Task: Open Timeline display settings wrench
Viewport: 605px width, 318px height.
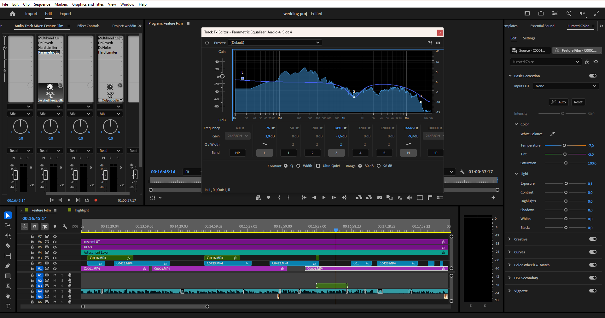Action: (65, 226)
